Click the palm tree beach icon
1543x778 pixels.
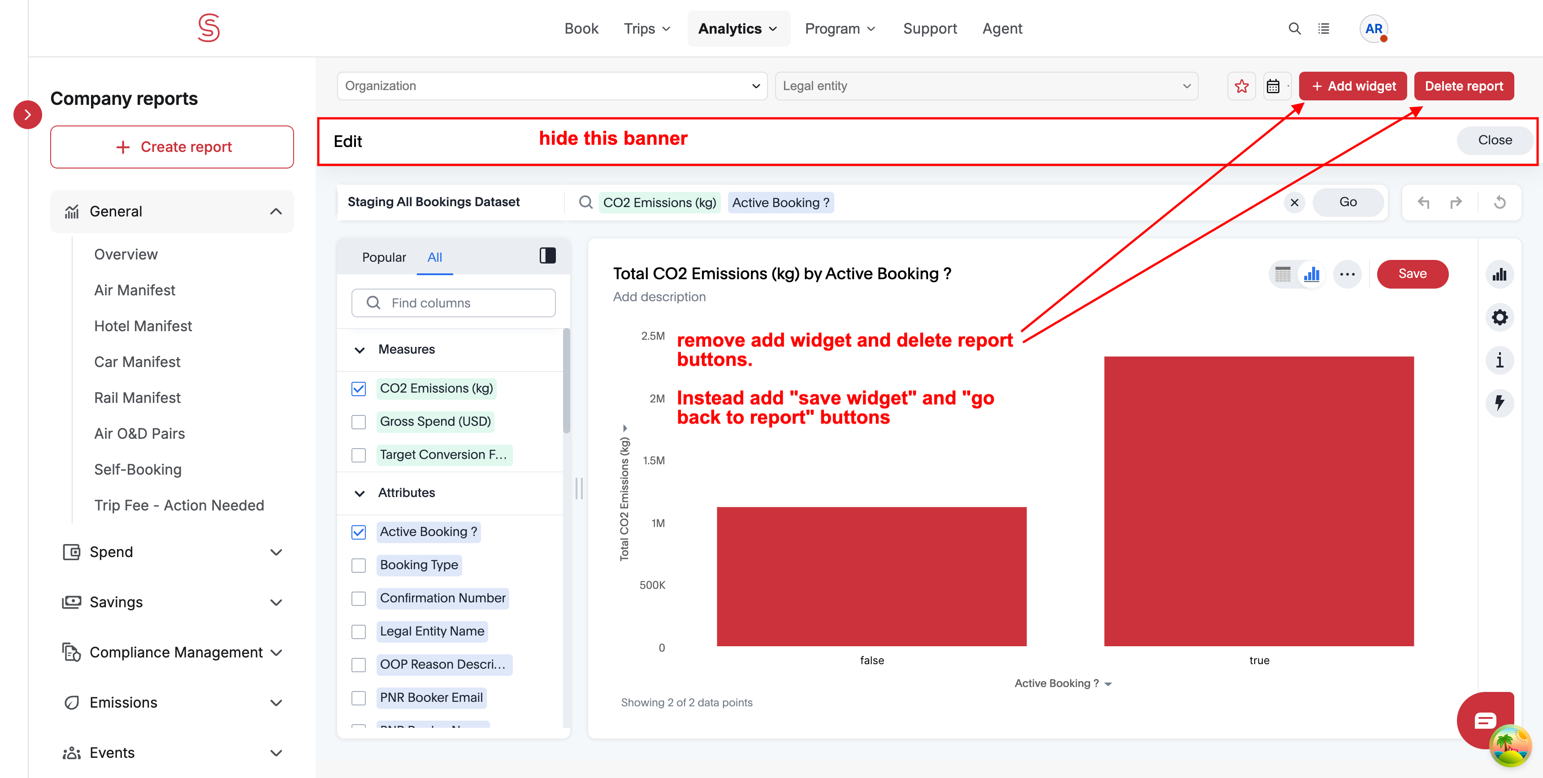[x=1510, y=746]
